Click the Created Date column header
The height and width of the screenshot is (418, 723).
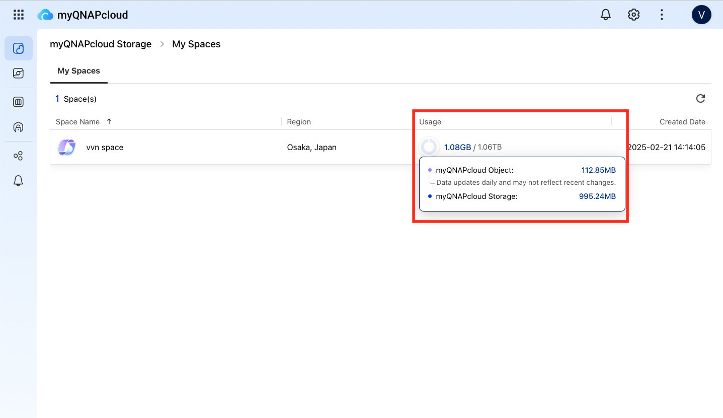coord(682,122)
